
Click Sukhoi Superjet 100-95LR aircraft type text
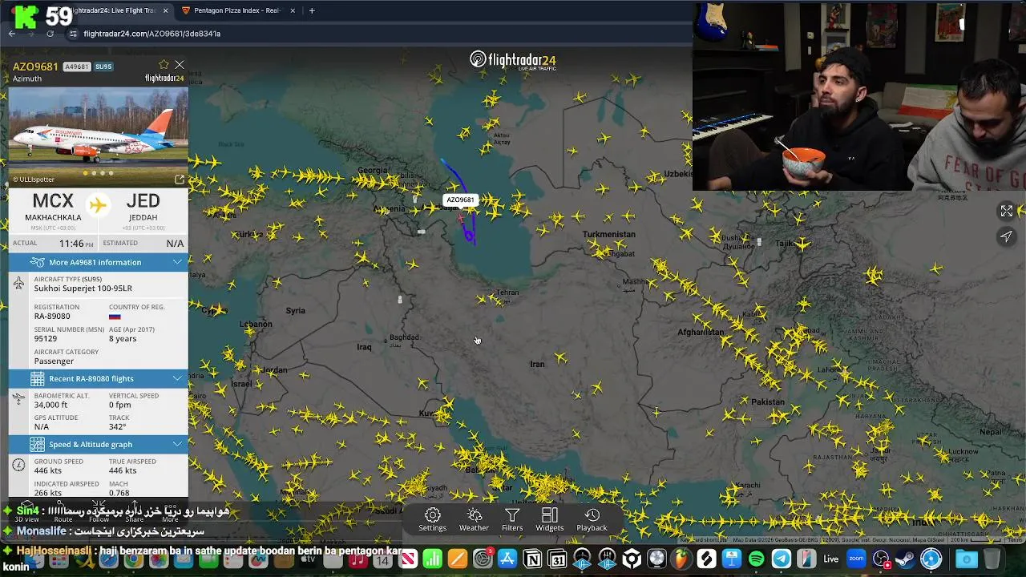[x=83, y=288]
